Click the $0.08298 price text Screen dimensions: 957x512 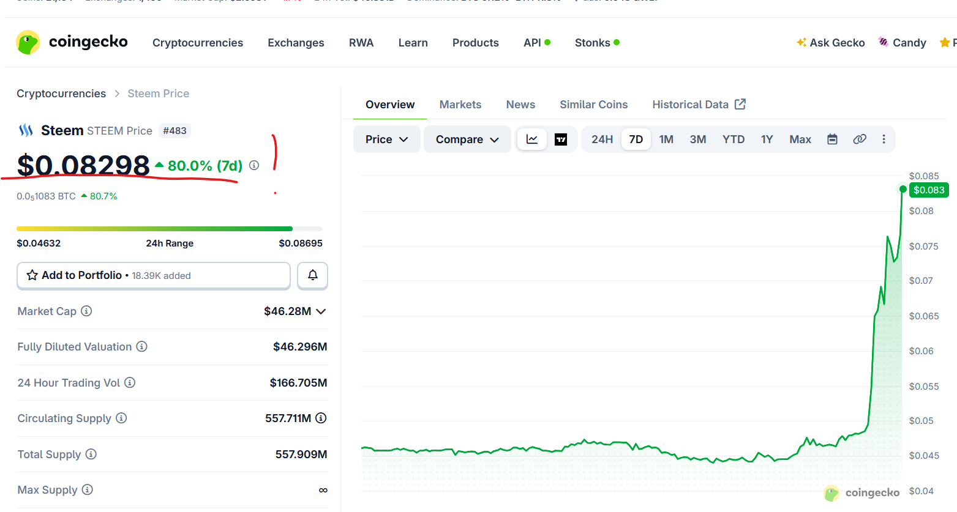coord(83,165)
